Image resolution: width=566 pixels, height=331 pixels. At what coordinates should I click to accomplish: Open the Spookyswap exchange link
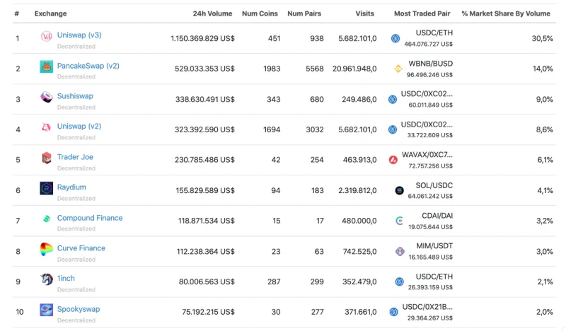[79, 309]
